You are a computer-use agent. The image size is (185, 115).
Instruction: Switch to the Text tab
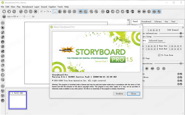pyautogui.click(x=173, y=22)
